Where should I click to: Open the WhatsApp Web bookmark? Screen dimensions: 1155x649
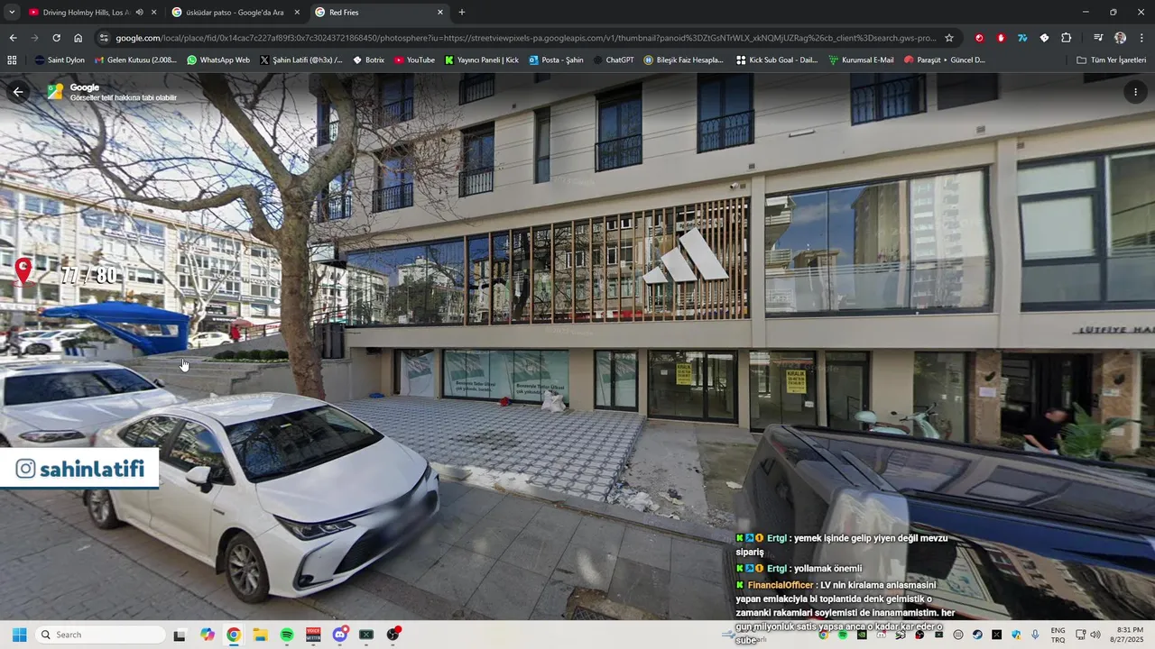(218, 60)
